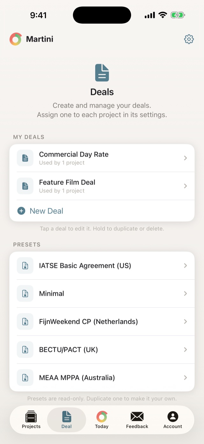
Task: Tap the large Deals document icon
Action: tap(102, 73)
